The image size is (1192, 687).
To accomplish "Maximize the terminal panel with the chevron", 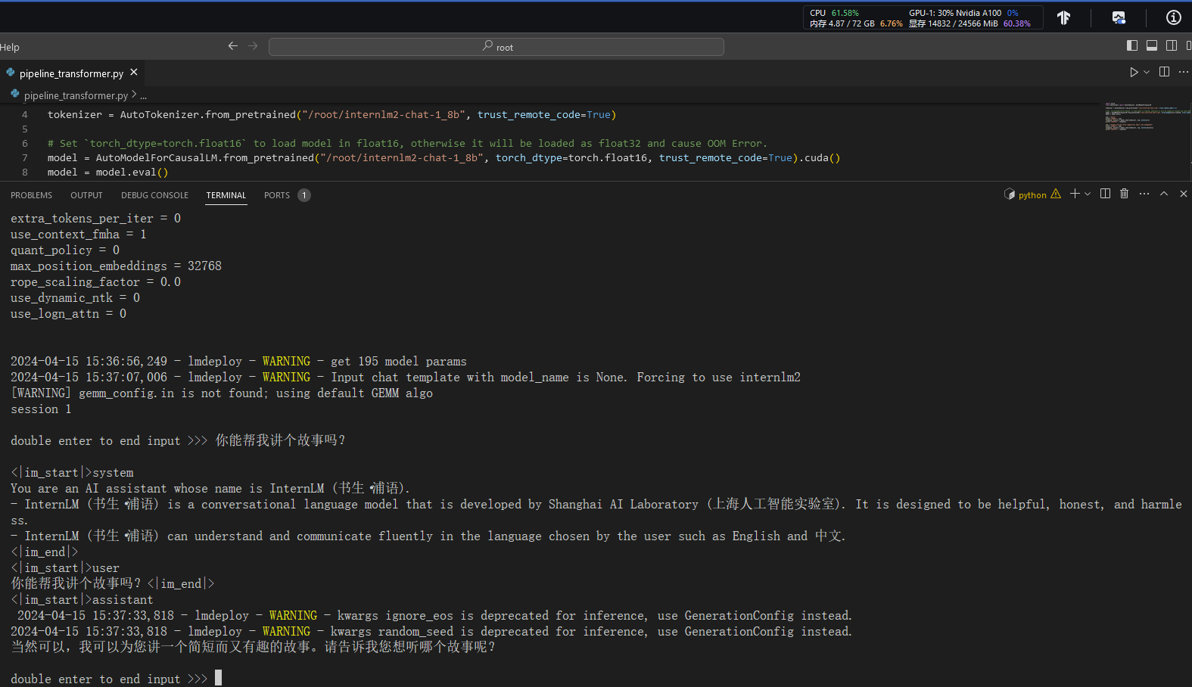I will [1164, 194].
